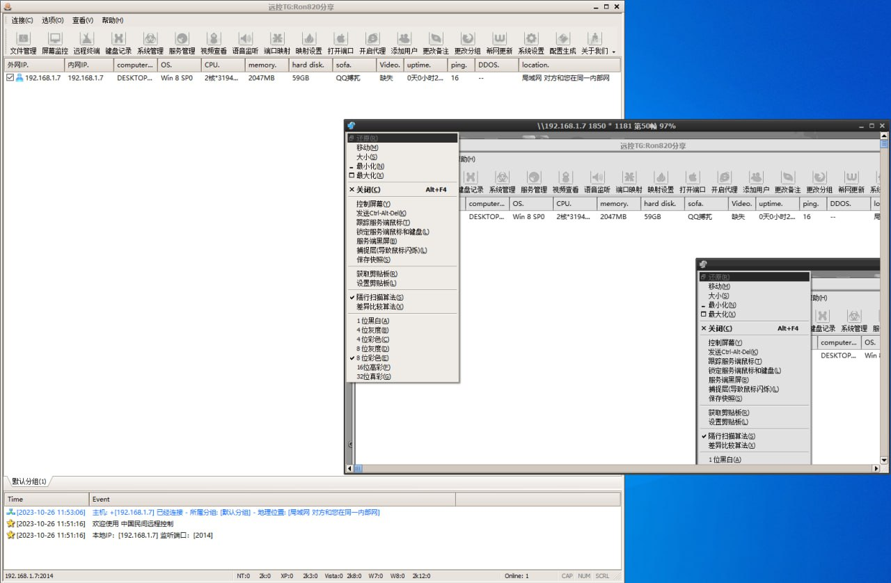891x583 pixels.
Task: Choose 控制屏幕 in the remote window's system menu
Action: [374, 204]
